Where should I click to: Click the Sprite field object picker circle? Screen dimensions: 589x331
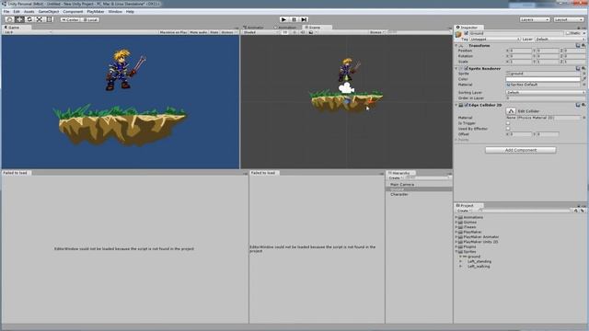(x=583, y=74)
